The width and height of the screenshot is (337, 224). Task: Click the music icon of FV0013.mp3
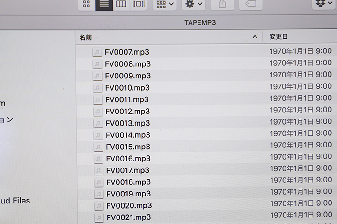[98, 123]
